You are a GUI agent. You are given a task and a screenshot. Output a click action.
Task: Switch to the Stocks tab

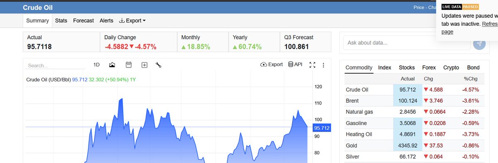click(x=407, y=67)
